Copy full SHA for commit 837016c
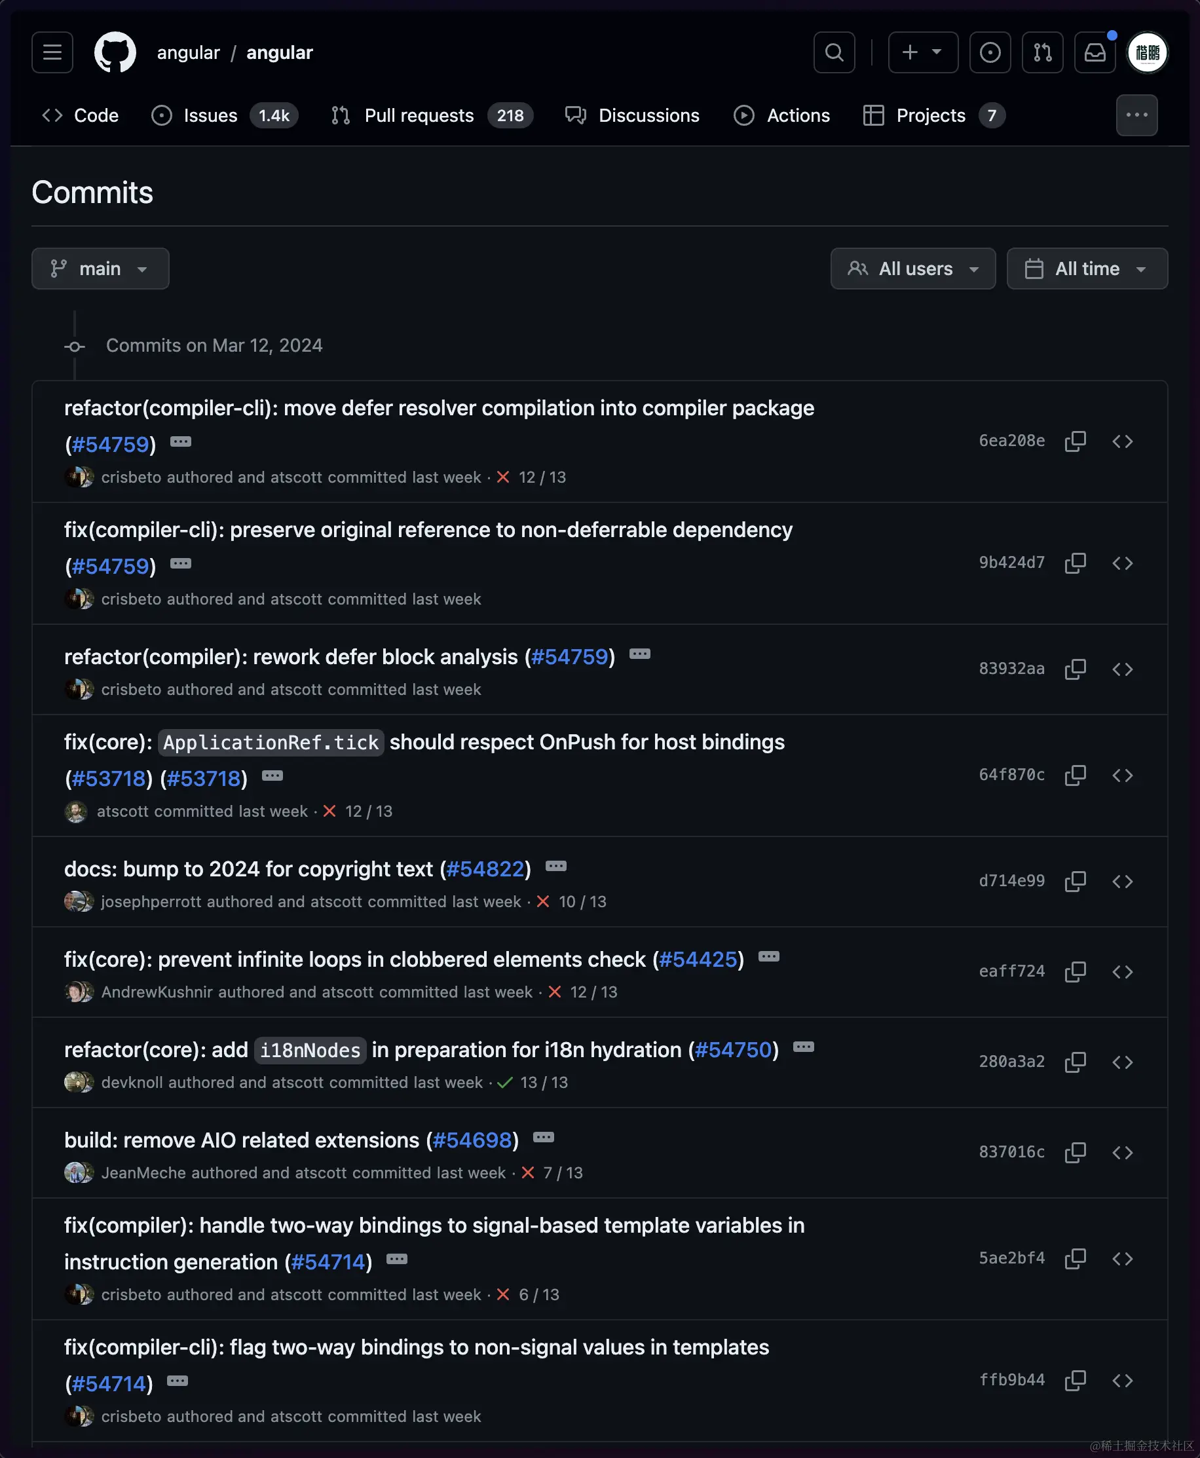This screenshot has height=1458, width=1200. [1075, 1152]
